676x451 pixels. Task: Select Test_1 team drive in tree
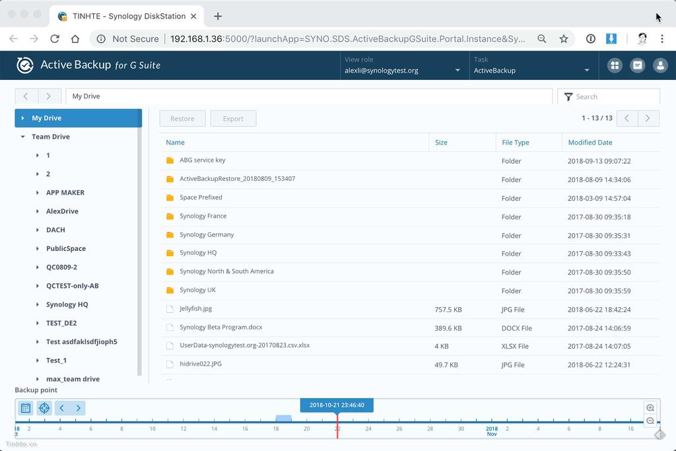pos(56,361)
